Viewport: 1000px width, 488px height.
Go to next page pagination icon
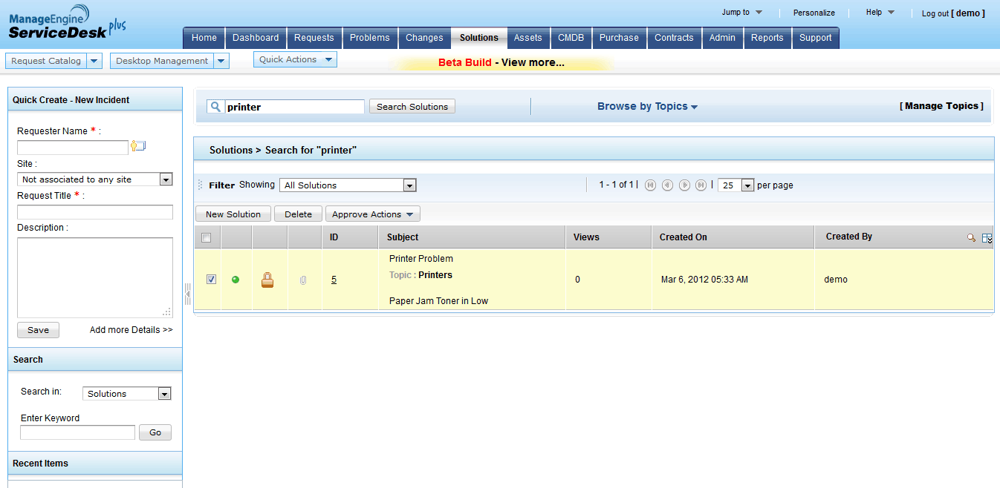684,185
